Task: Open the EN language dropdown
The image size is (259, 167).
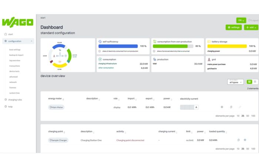Action: [241, 20]
